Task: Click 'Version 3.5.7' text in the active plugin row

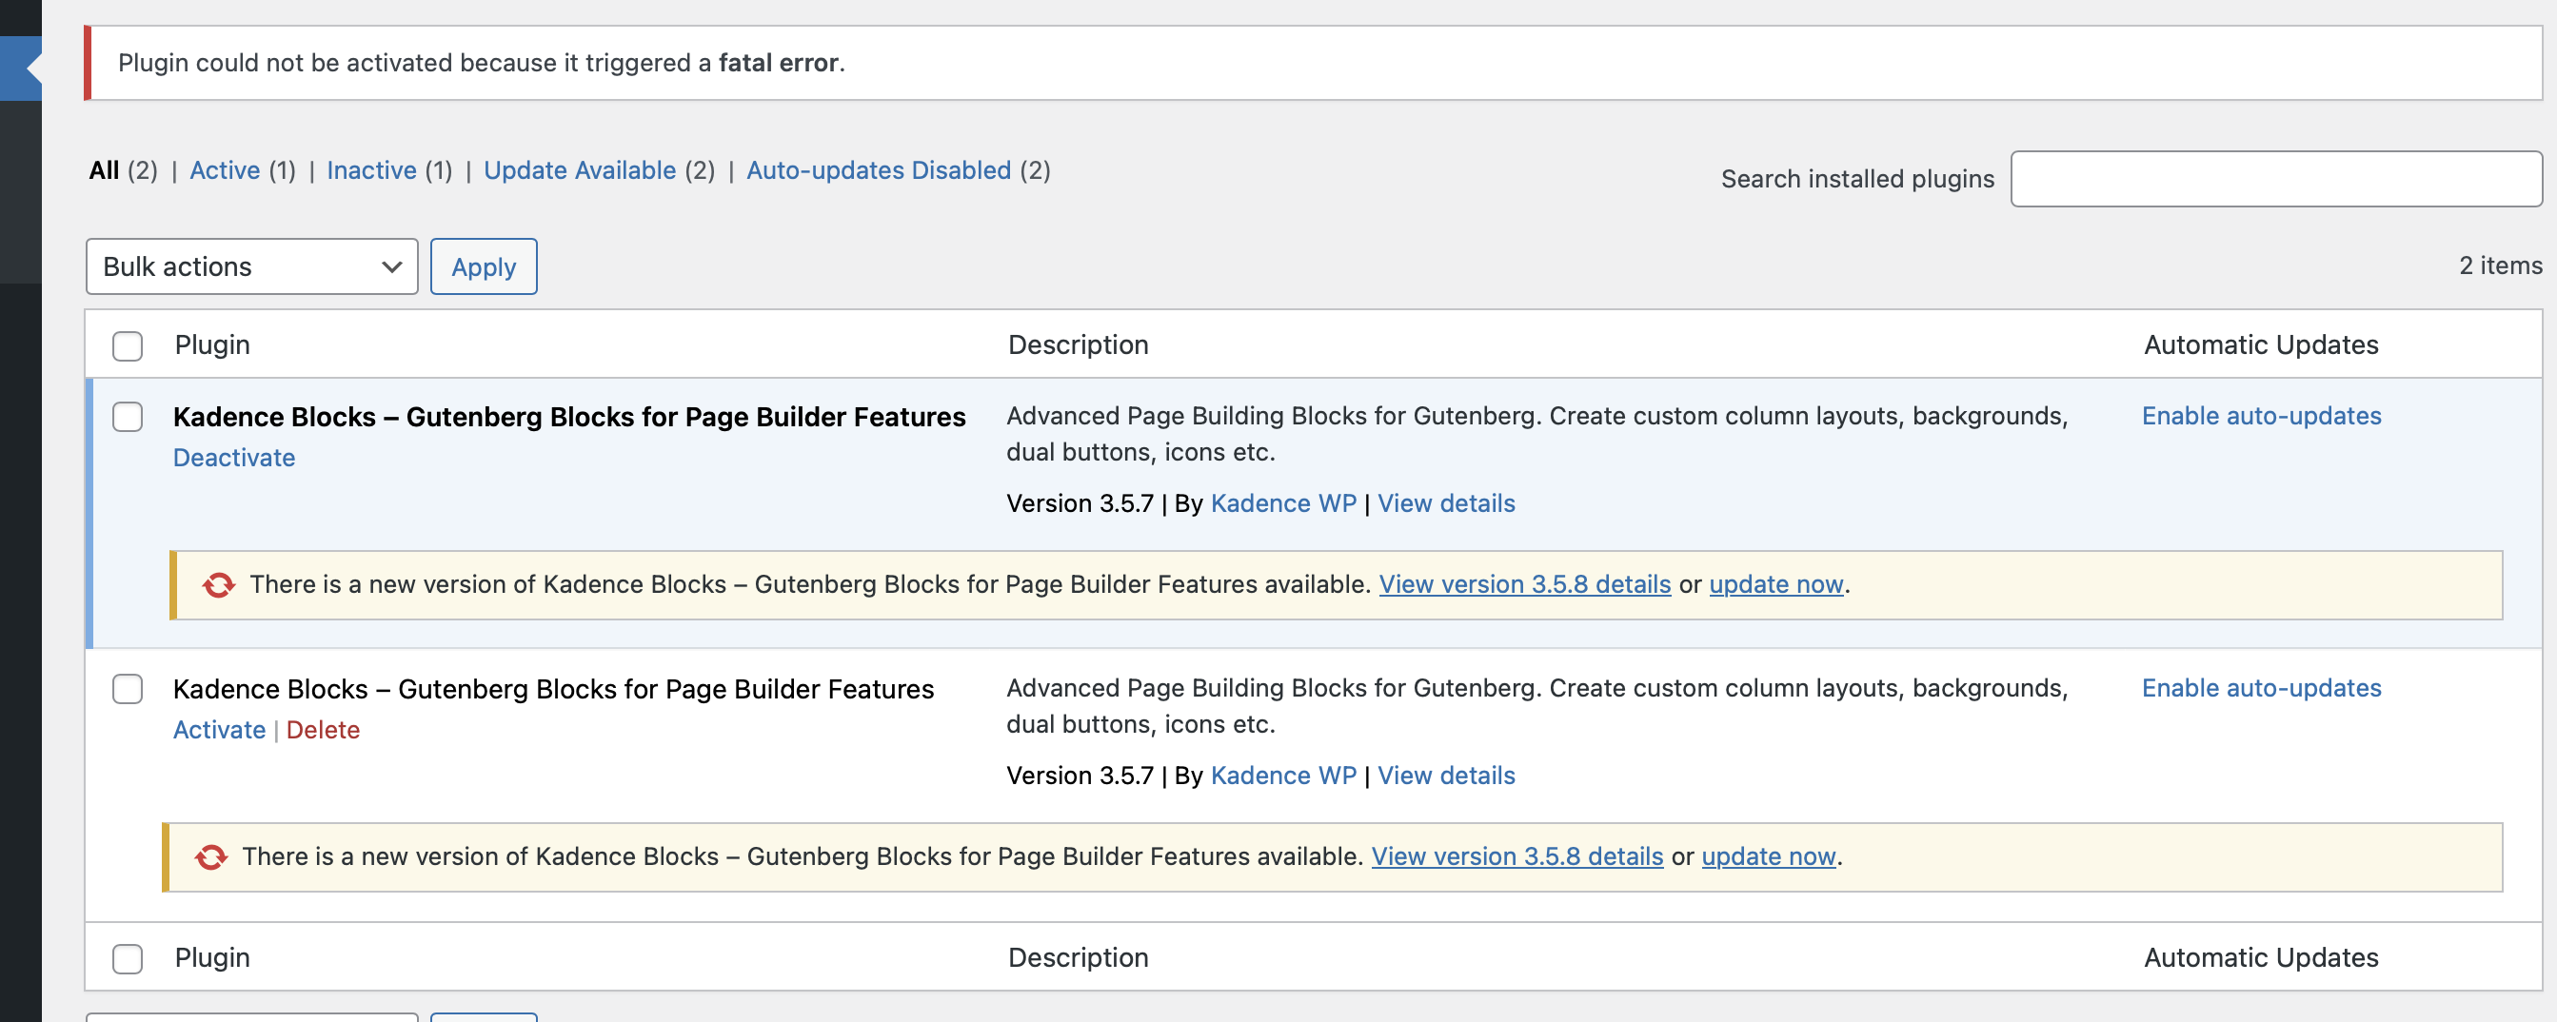Action: click(x=1080, y=503)
